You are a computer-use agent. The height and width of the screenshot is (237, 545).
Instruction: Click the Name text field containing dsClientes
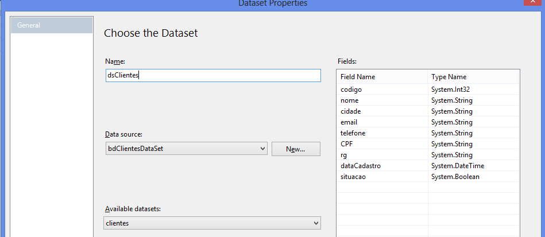pos(212,76)
